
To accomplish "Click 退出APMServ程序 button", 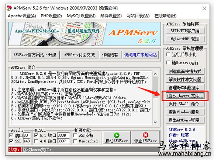I will (x=185, y=120).
